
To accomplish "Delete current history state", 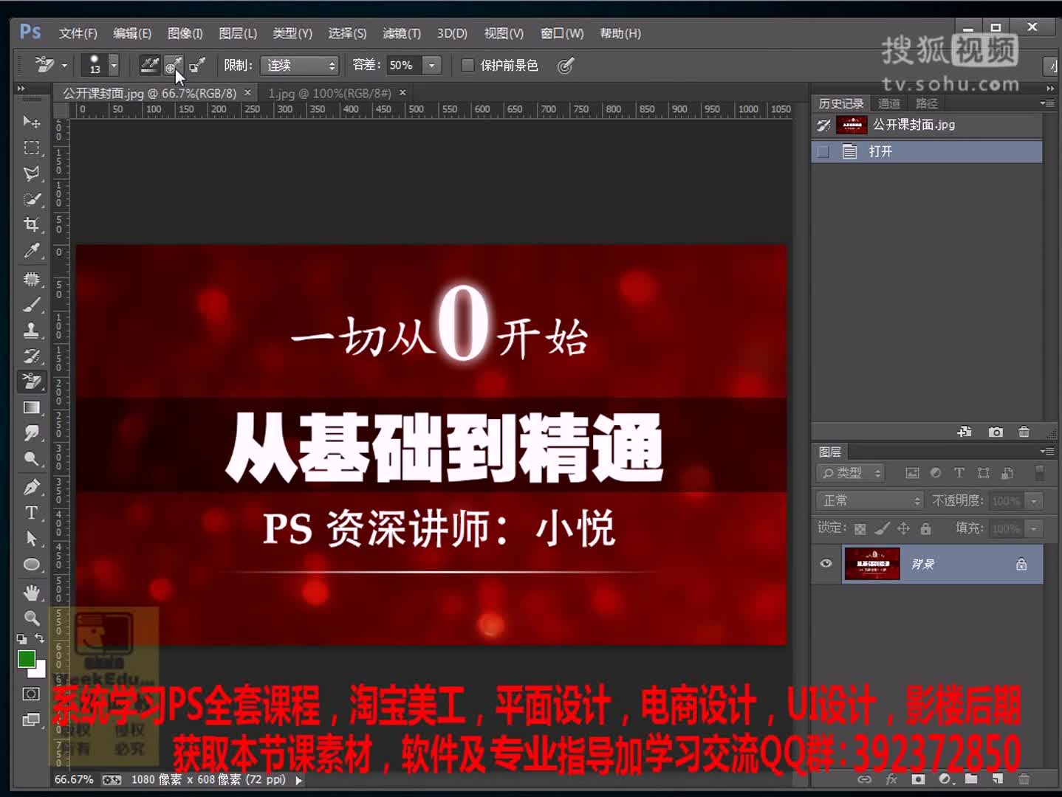I will 1024,432.
